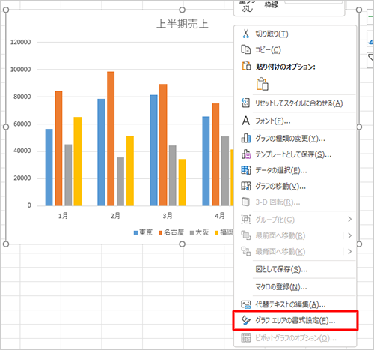
Task: Expand the 最前面へ移動(R) submenu arrow
Action: tap(349, 235)
